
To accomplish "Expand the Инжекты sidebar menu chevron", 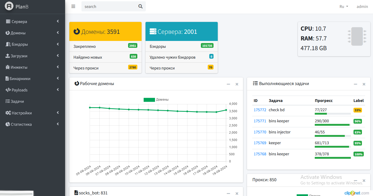I will point(58,67).
